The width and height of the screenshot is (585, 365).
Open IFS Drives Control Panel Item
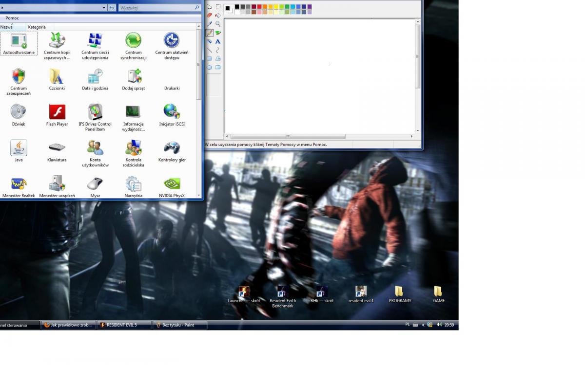pyautogui.click(x=95, y=118)
